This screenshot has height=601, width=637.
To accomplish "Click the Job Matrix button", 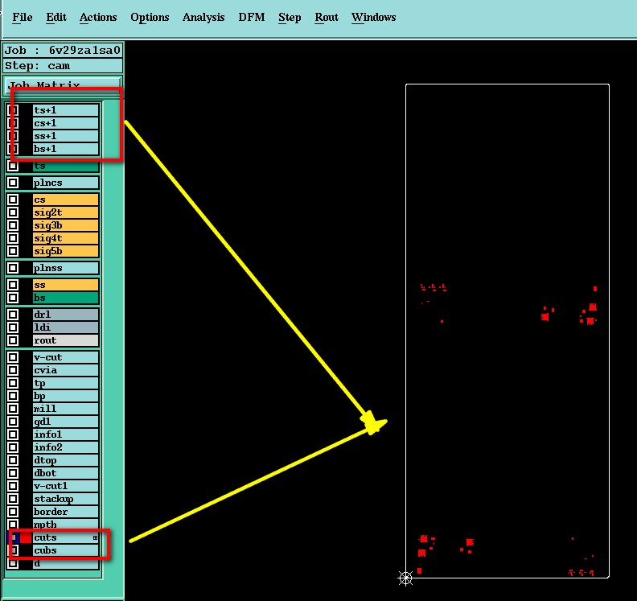I will point(63,85).
